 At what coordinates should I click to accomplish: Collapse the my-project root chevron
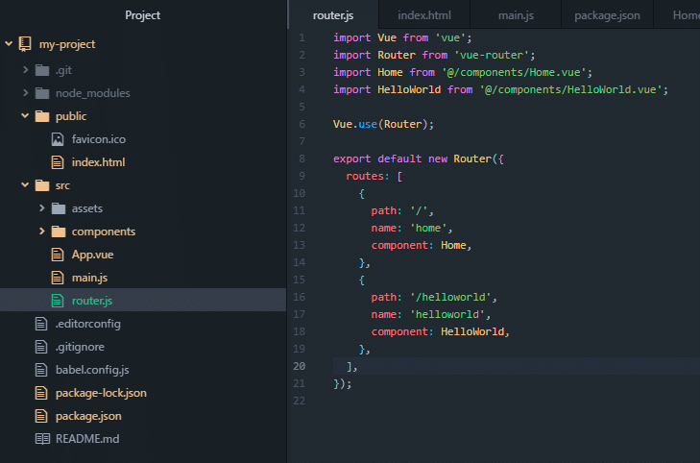coord(9,44)
